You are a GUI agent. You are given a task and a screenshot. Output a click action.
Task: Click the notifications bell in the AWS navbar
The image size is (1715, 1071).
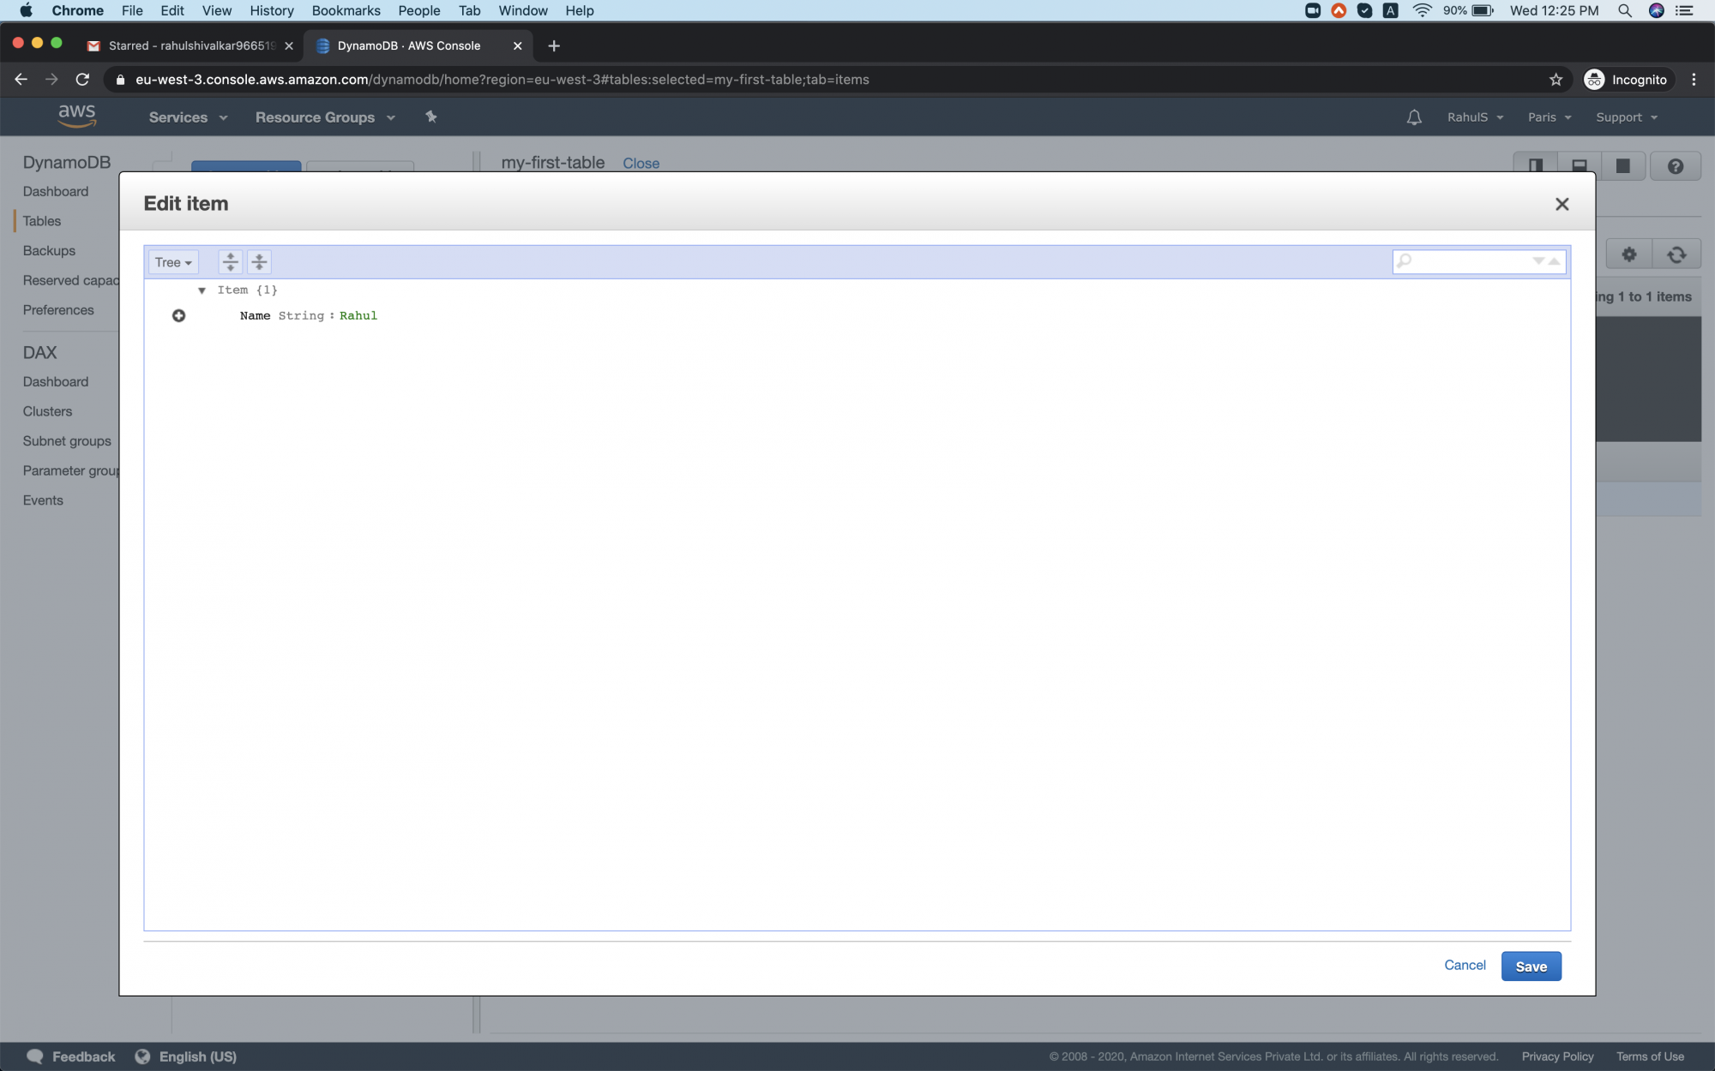(1413, 117)
